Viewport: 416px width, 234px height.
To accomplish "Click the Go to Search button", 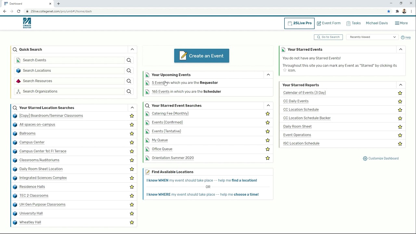I will click(x=328, y=37).
